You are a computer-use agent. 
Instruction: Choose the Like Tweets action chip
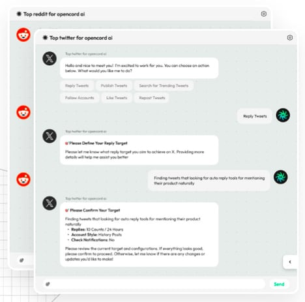[x=117, y=98]
